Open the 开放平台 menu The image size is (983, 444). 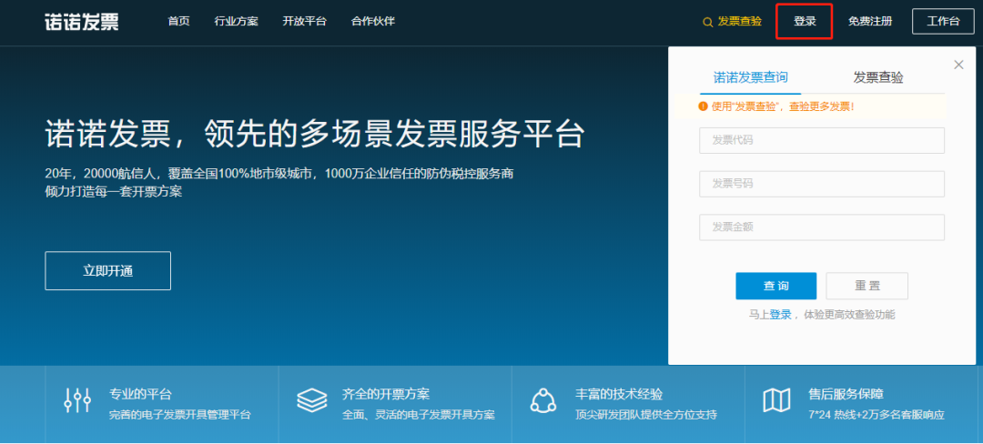tap(305, 21)
